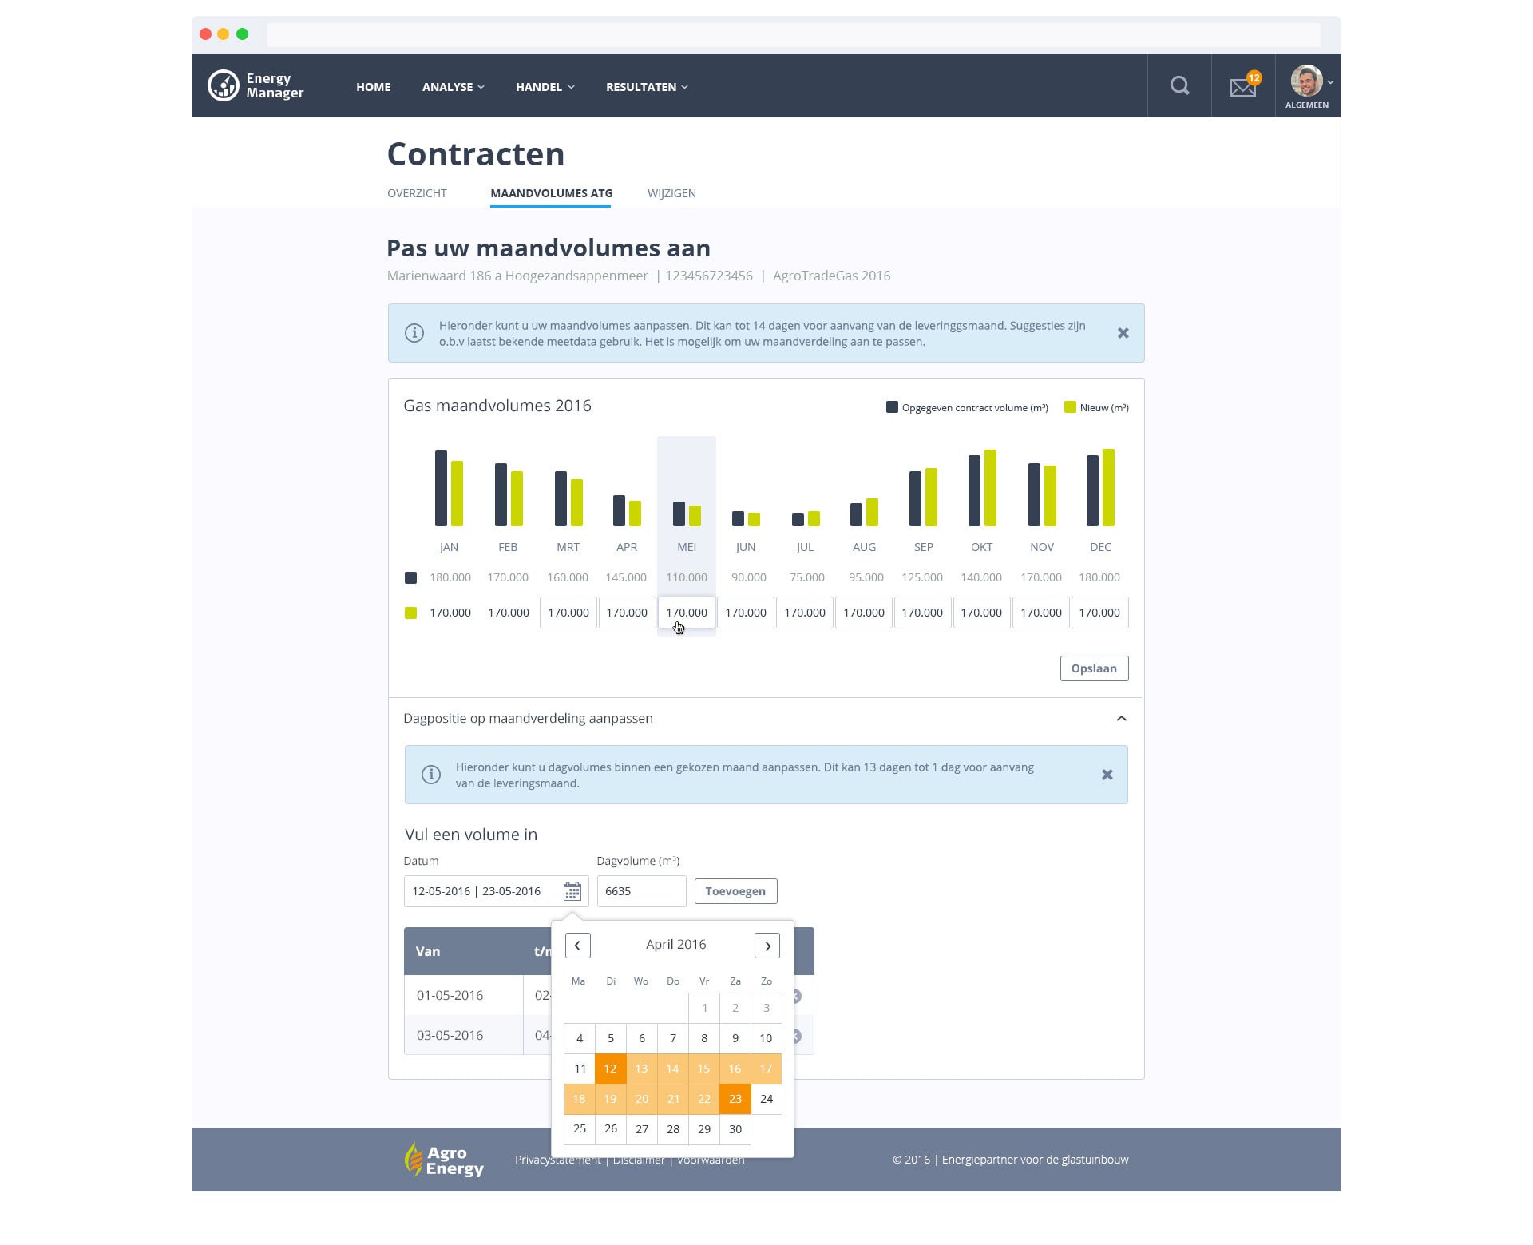Expand the Analyse menu
This screenshot has height=1245, width=1533.
click(x=453, y=87)
